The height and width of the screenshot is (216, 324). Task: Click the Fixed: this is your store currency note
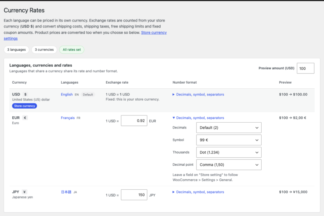click(x=132, y=99)
